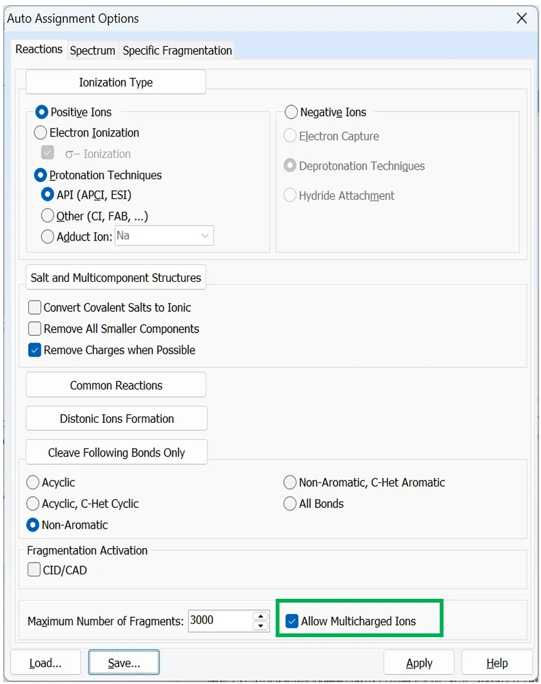Select the Adduct Ion radio button
Image resolution: width=541 pixels, height=684 pixels.
pyautogui.click(x=48, y=236)
